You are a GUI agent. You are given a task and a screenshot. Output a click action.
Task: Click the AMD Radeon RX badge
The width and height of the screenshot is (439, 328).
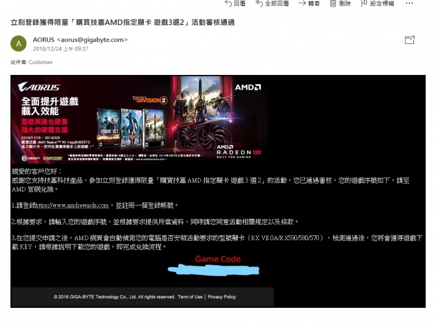(238, 152)
